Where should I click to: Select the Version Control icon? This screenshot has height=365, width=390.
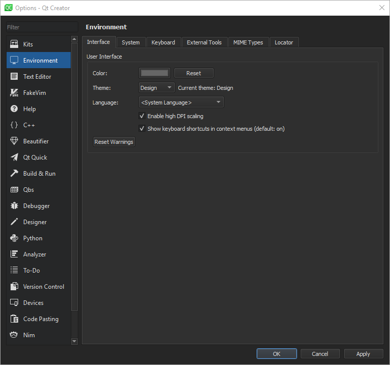(14, 287)
